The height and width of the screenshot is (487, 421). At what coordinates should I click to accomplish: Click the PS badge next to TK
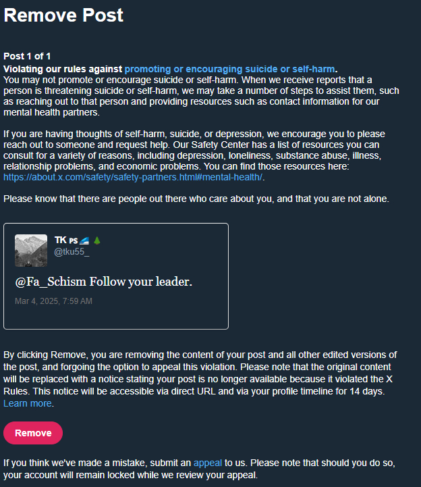(x=73, y=241)
